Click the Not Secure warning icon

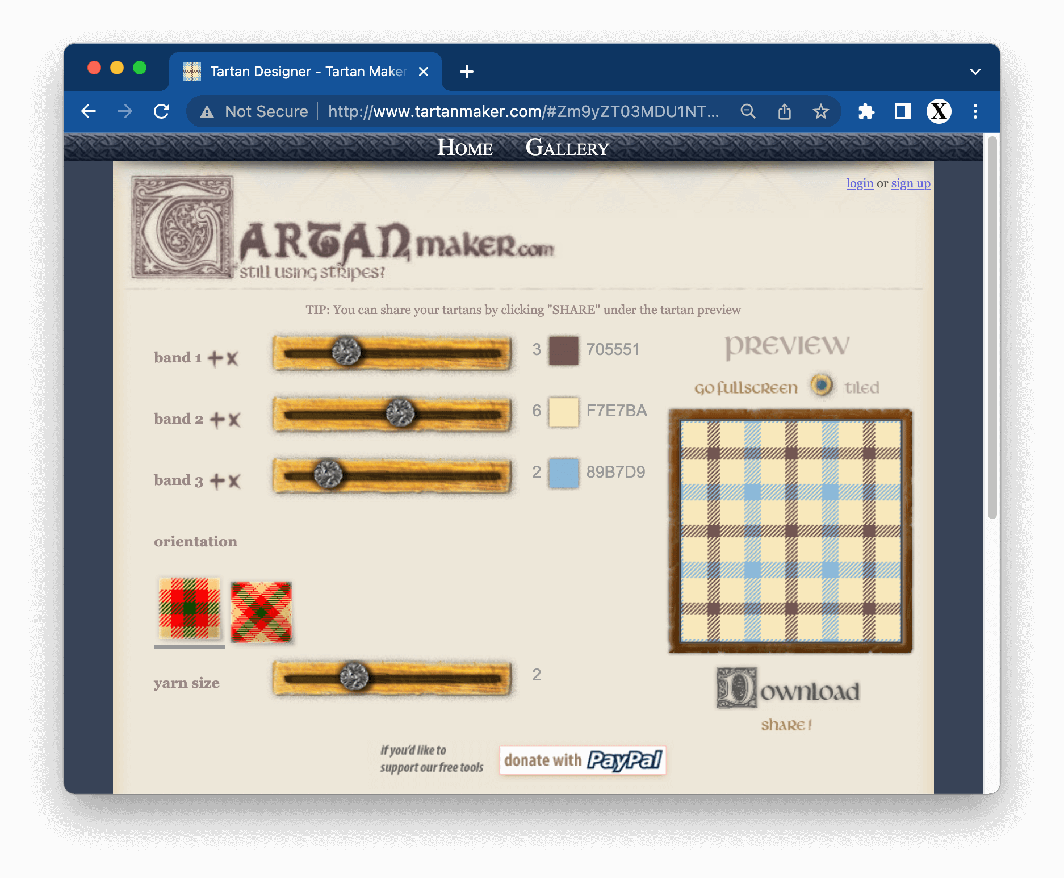(207, 112)
